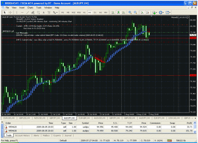
Task: Switch chart to candlesticks type
Action: pos(118,12)
